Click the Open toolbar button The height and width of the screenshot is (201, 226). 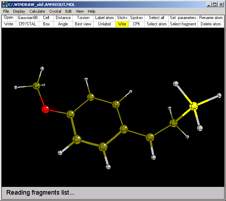coord(9,18)
